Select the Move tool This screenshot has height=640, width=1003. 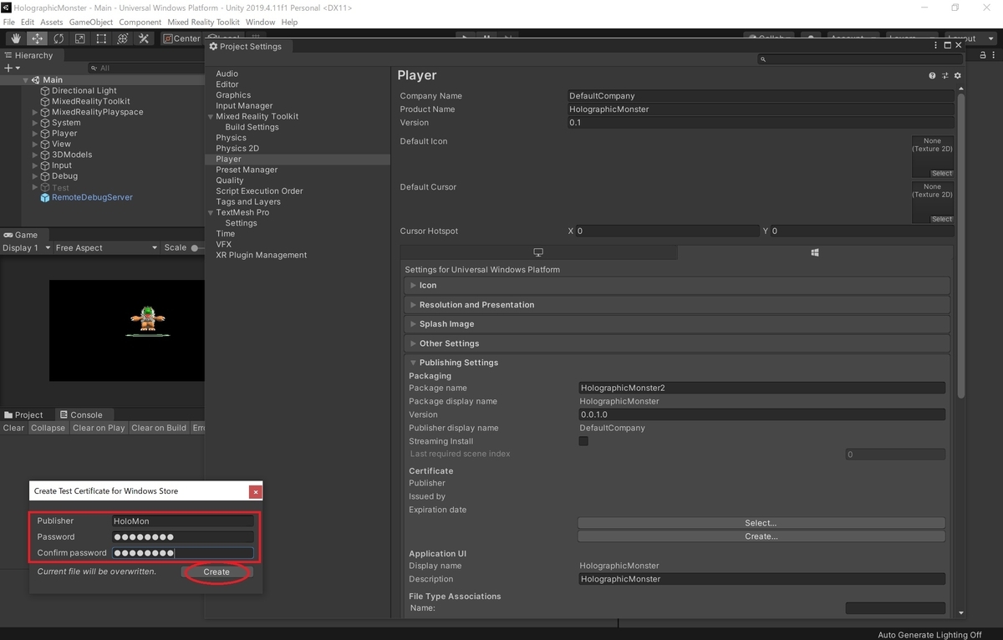point(38,38)
